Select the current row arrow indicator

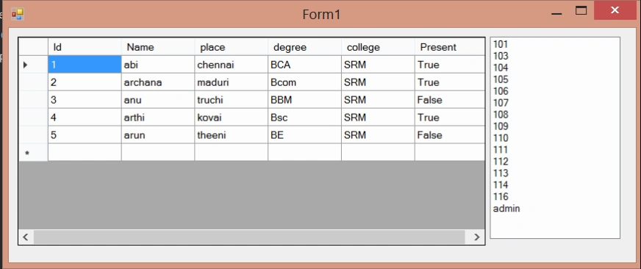[25, 65]
